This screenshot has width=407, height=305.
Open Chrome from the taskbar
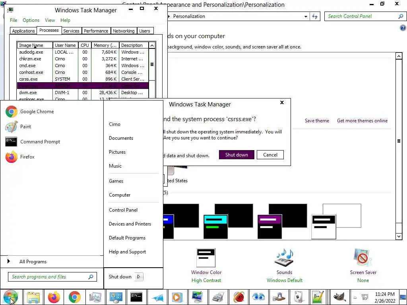point(74,297)
